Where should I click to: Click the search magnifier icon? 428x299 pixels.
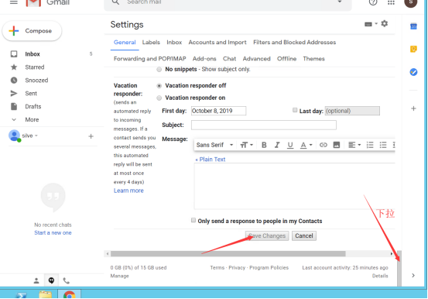tap(115, 2)
